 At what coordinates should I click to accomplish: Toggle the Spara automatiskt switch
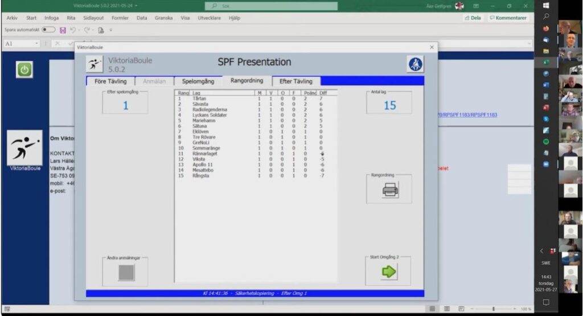point(48,30)
